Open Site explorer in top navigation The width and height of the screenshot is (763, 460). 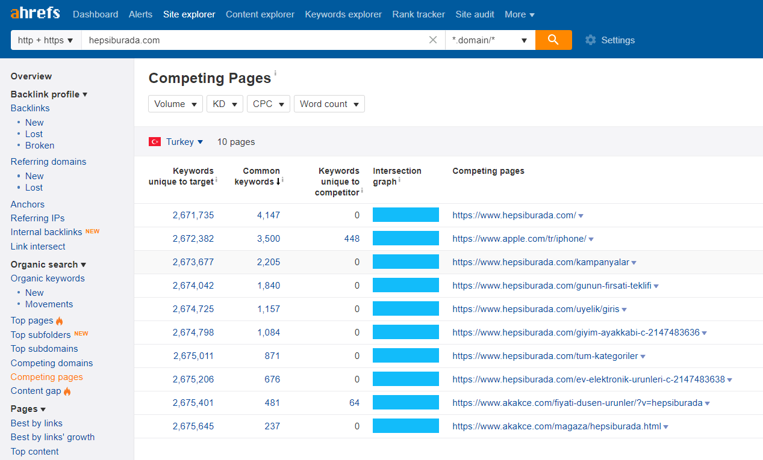pyautogui.click(x=189, y=14)
